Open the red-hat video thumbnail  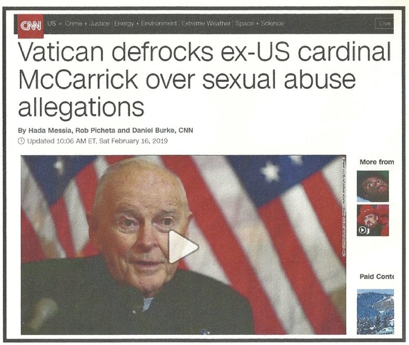[x=373, y=220]
